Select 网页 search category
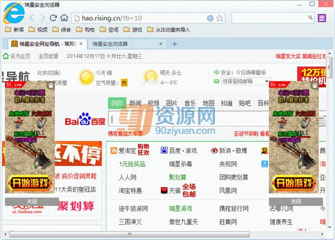Image resolution: width=335 pixels, height=240 pixels. coord(117,103)
